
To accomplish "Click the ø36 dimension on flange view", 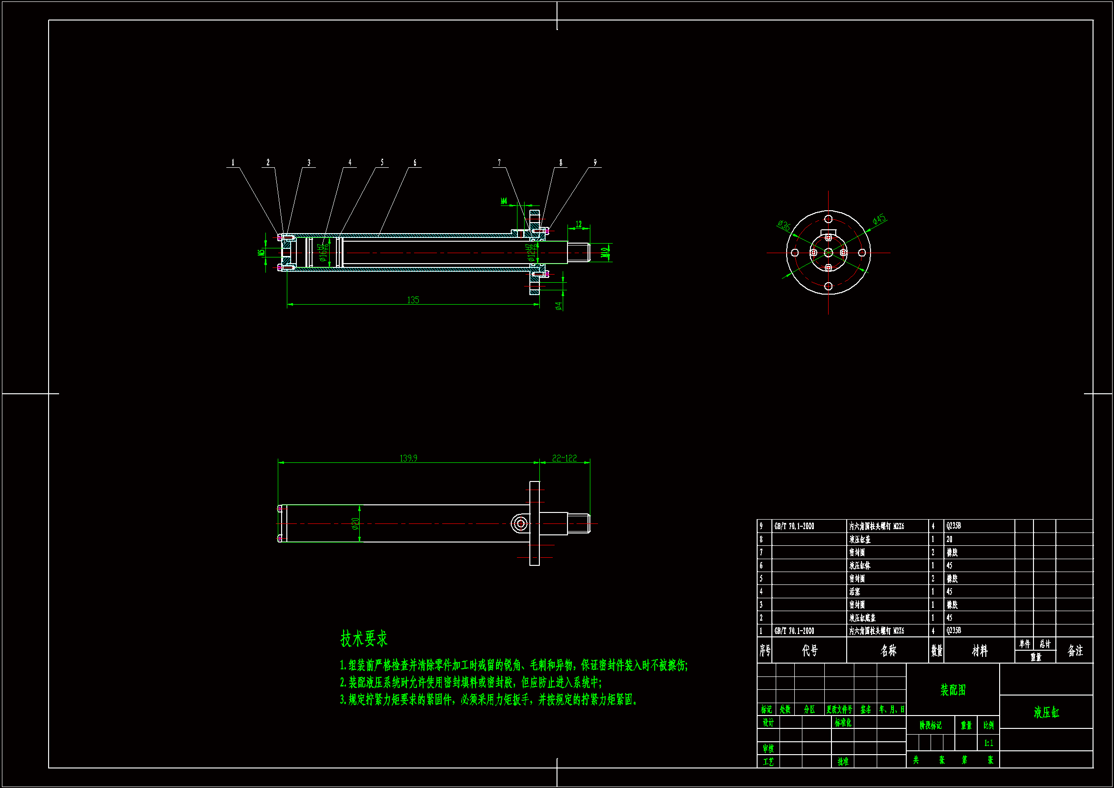I will click(x=784, y=225).
